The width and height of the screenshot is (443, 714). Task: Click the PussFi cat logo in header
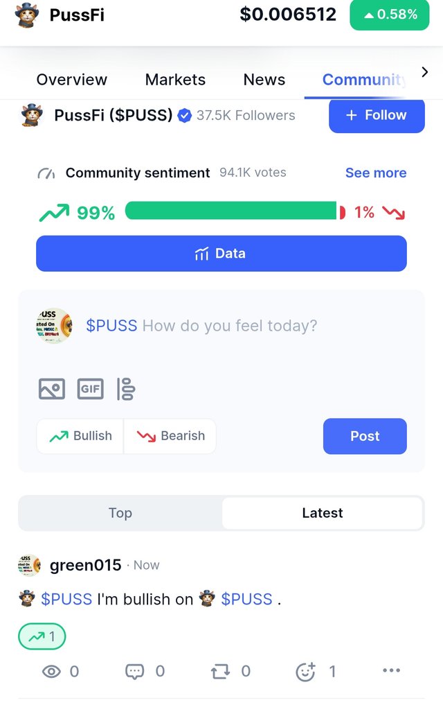click(x=27, y=14)
